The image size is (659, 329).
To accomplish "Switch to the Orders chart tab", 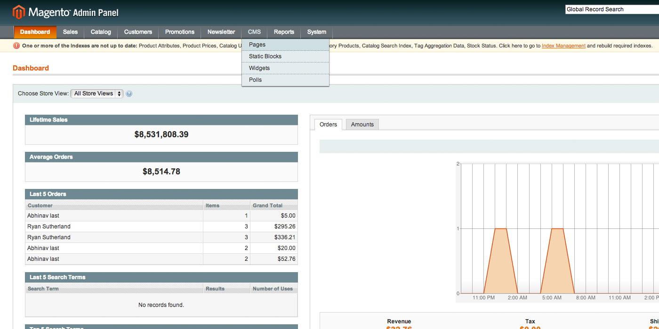I will coord(328,125).
